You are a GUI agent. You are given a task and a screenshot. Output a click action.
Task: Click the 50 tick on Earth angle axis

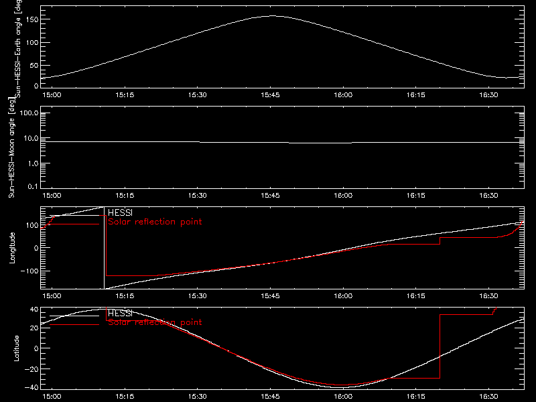coord(34,65)
